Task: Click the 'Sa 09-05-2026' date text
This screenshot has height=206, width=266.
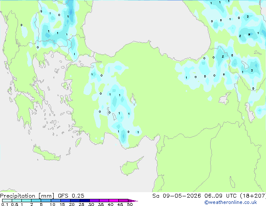Action: [x=177, y=196]
